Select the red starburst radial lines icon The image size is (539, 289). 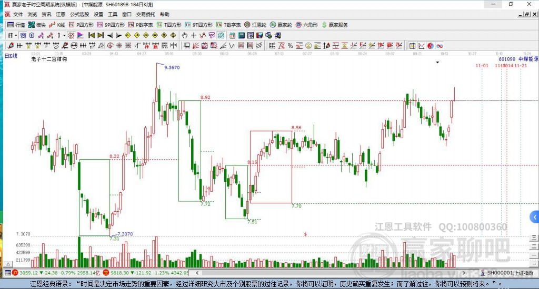coord(119,46)
